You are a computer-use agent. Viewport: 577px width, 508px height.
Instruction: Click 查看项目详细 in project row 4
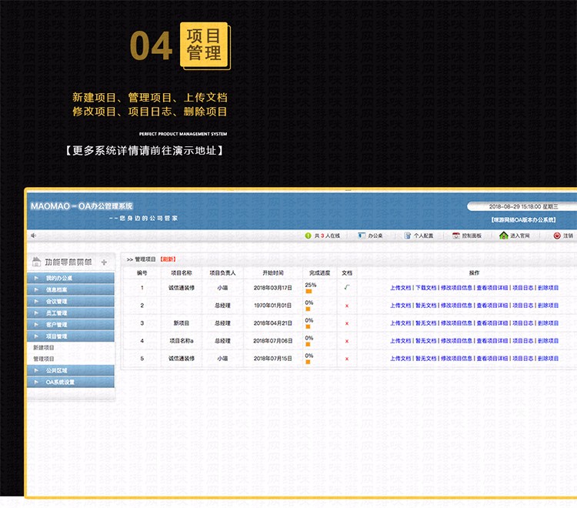click(x=492, y=340)
